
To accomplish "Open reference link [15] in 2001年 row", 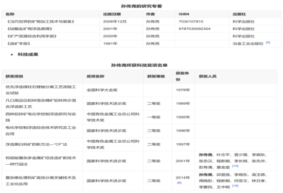I will pos(235,166).
